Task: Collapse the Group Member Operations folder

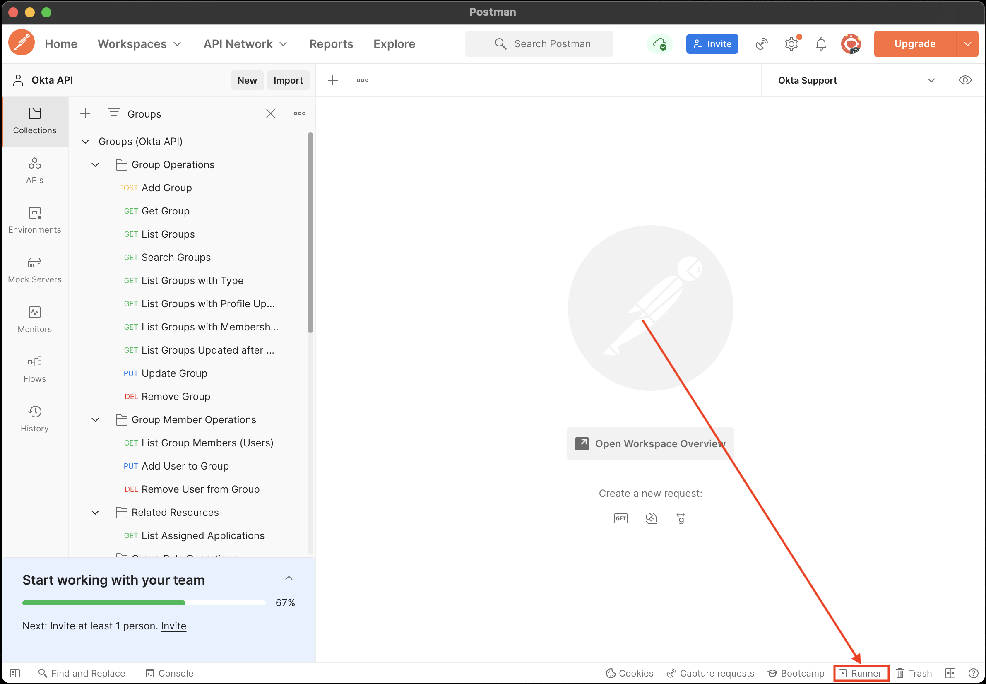Action: [95, 419]
